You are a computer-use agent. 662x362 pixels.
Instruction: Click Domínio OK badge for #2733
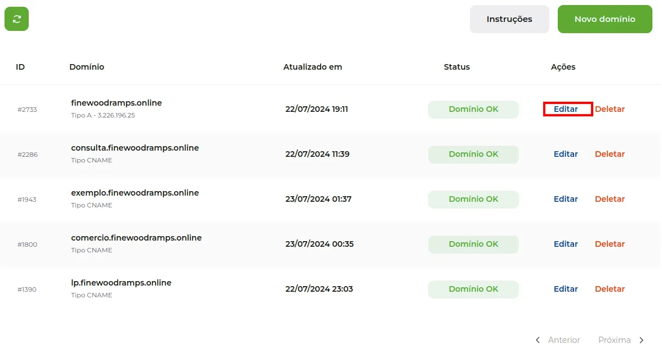coord(473,110)
